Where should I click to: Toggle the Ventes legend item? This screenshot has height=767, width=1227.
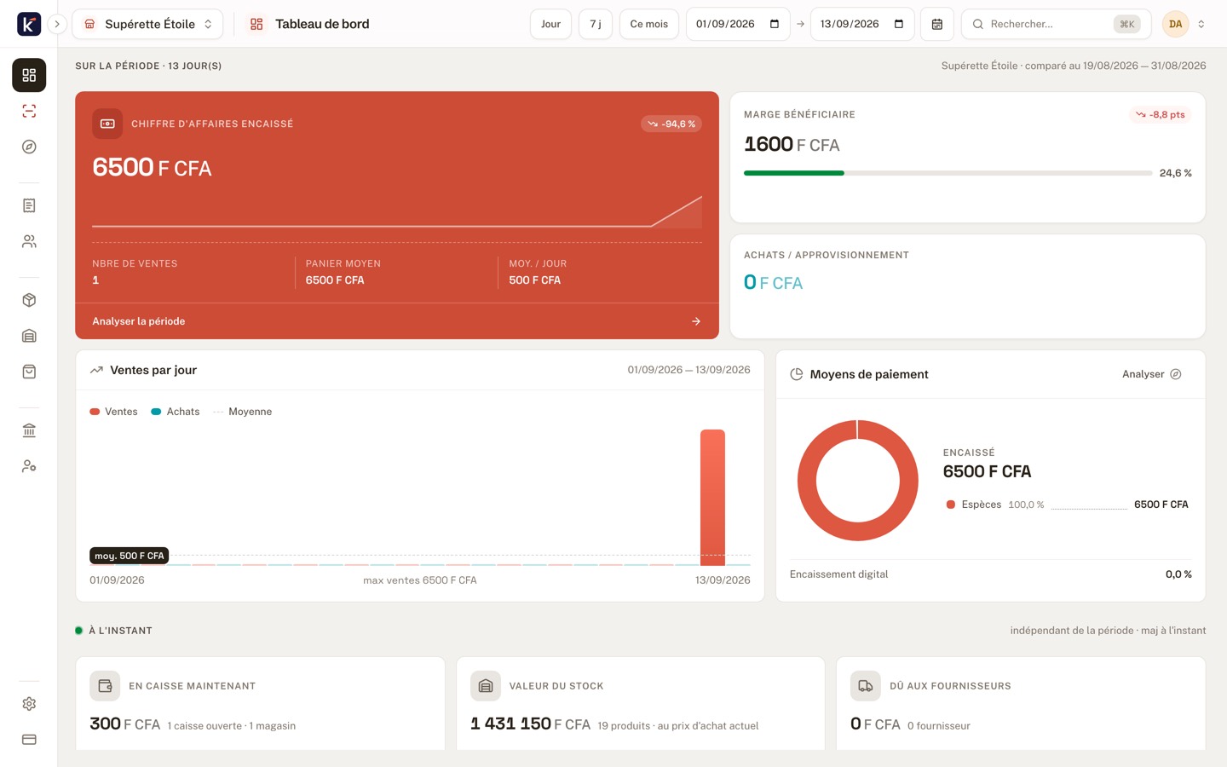click(113, 412)
